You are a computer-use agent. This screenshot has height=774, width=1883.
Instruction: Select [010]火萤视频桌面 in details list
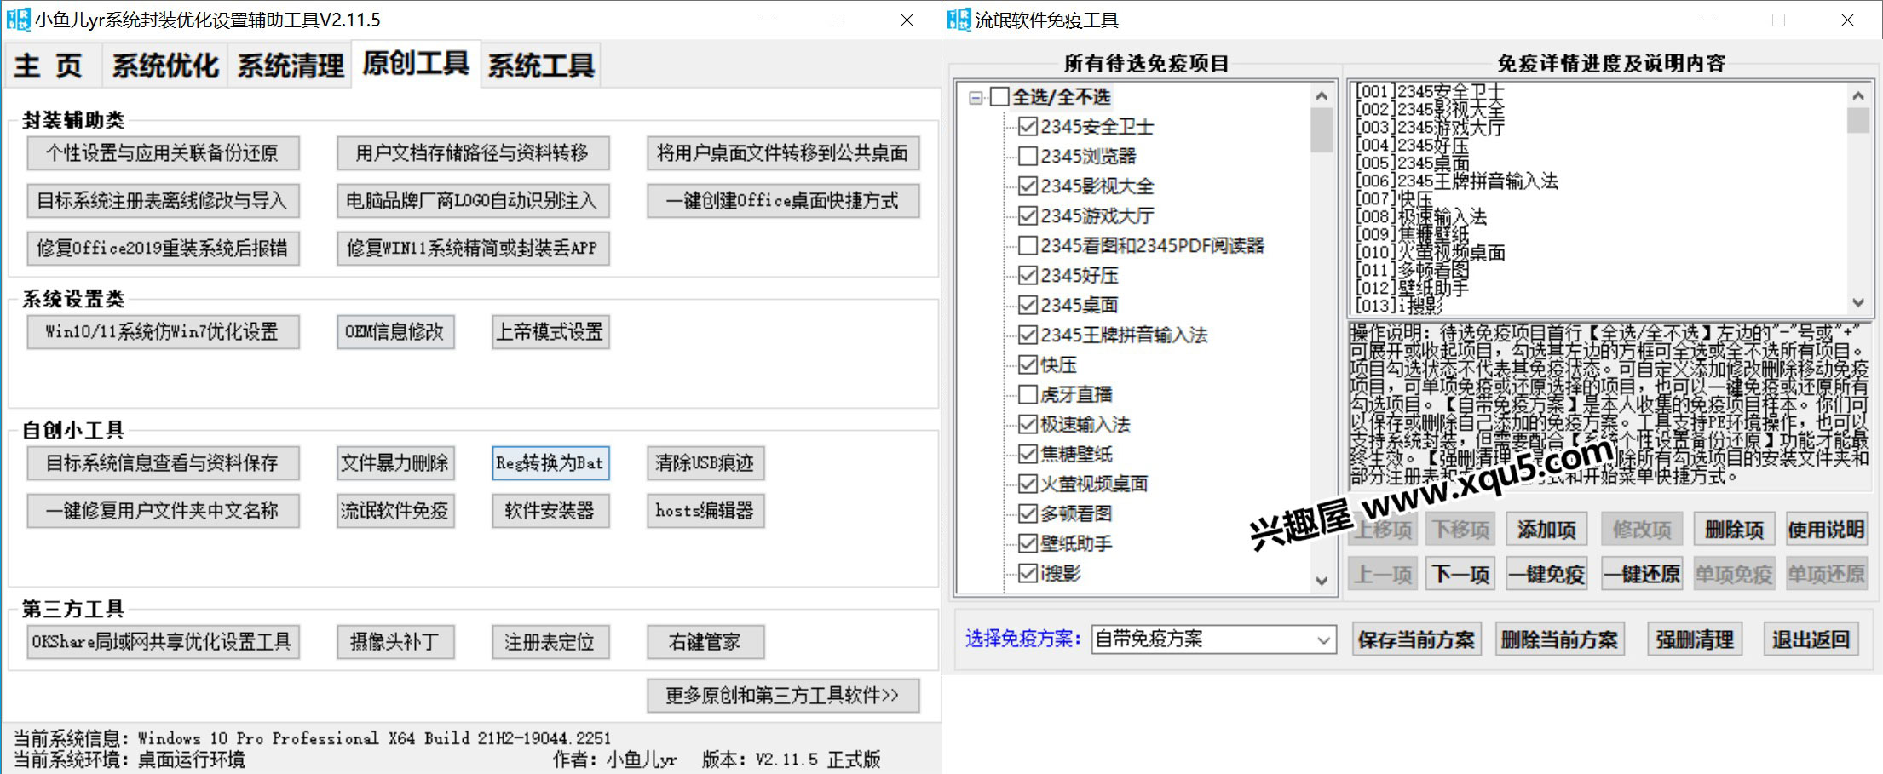[1431, 252]
